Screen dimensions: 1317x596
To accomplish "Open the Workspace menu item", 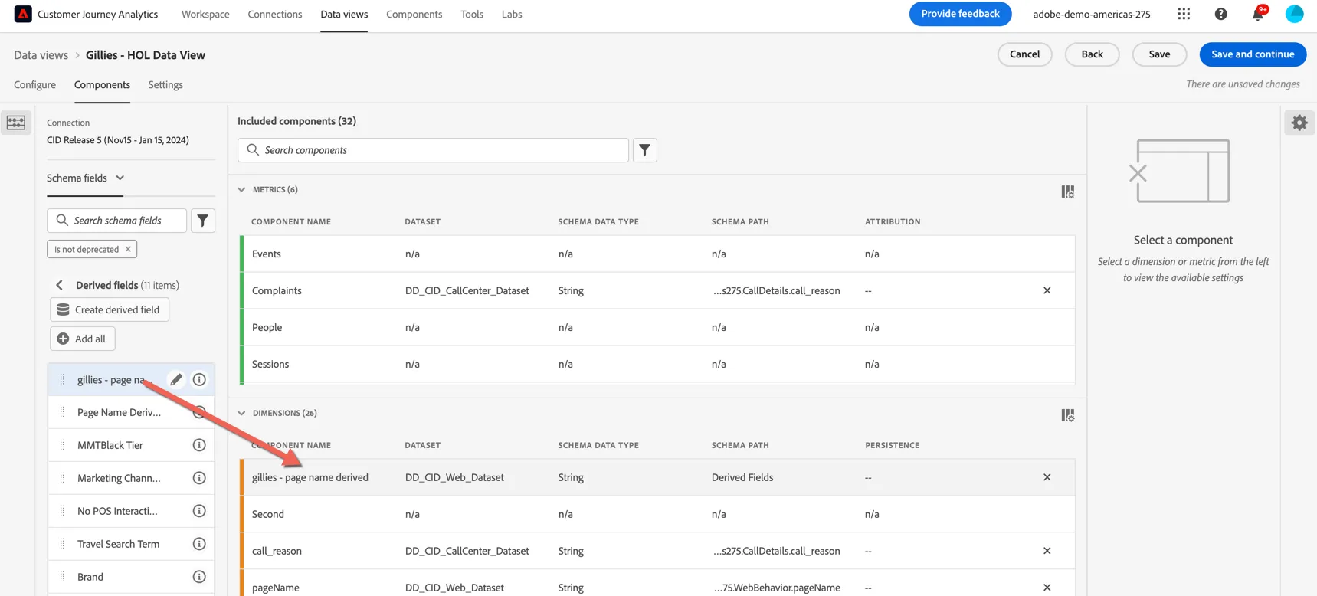I will (205, 14).
